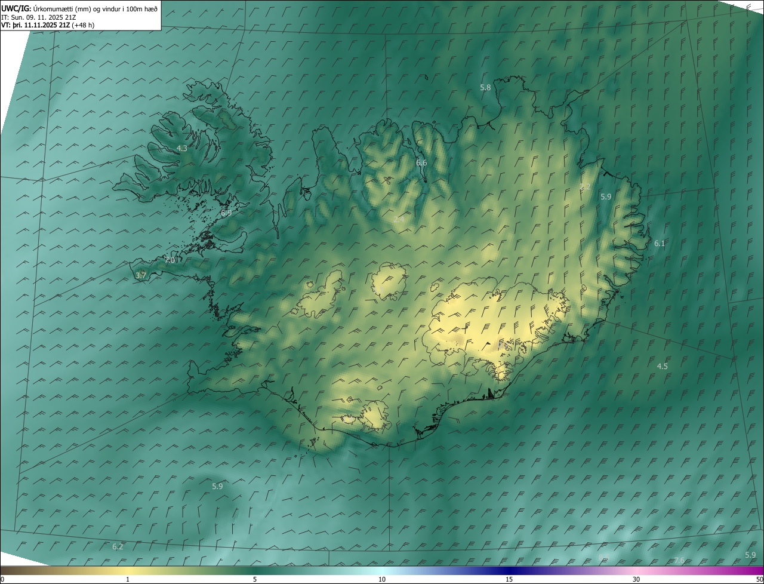
Task: Click the 10 tick on the color scale
Action: coord(382,579)
